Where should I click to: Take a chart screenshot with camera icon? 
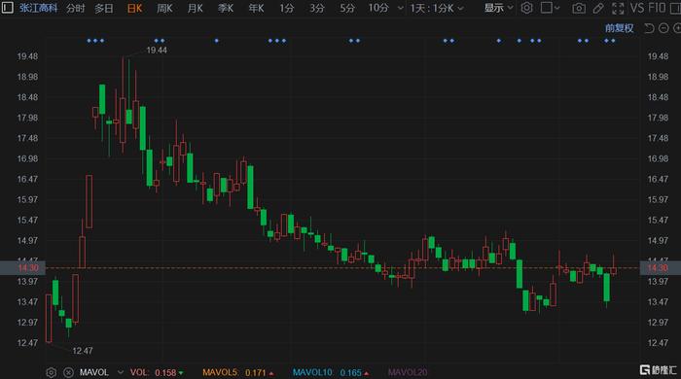click(x=579, y=8)
